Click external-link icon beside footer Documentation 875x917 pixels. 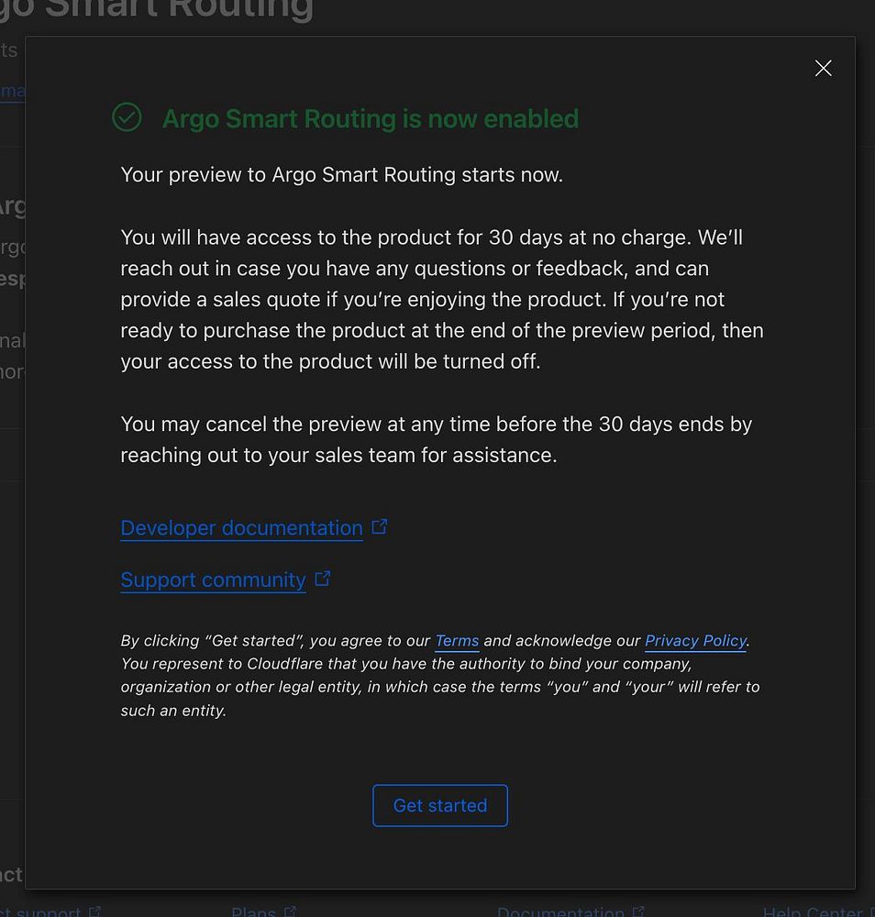[x=638, y=911]
